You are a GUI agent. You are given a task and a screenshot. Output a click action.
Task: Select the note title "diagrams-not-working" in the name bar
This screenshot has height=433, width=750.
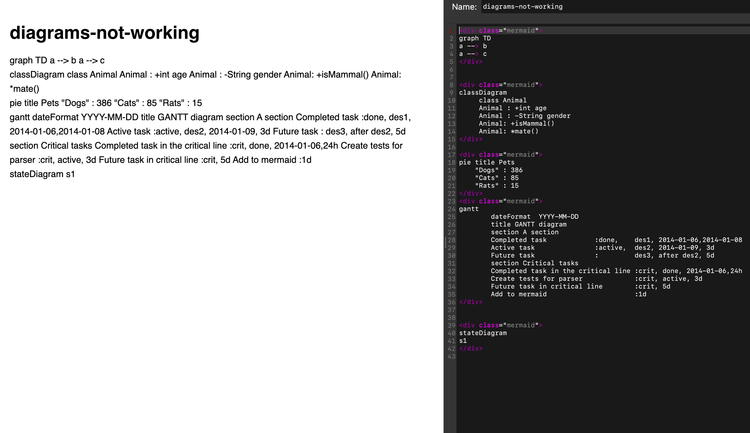(522, 6)
